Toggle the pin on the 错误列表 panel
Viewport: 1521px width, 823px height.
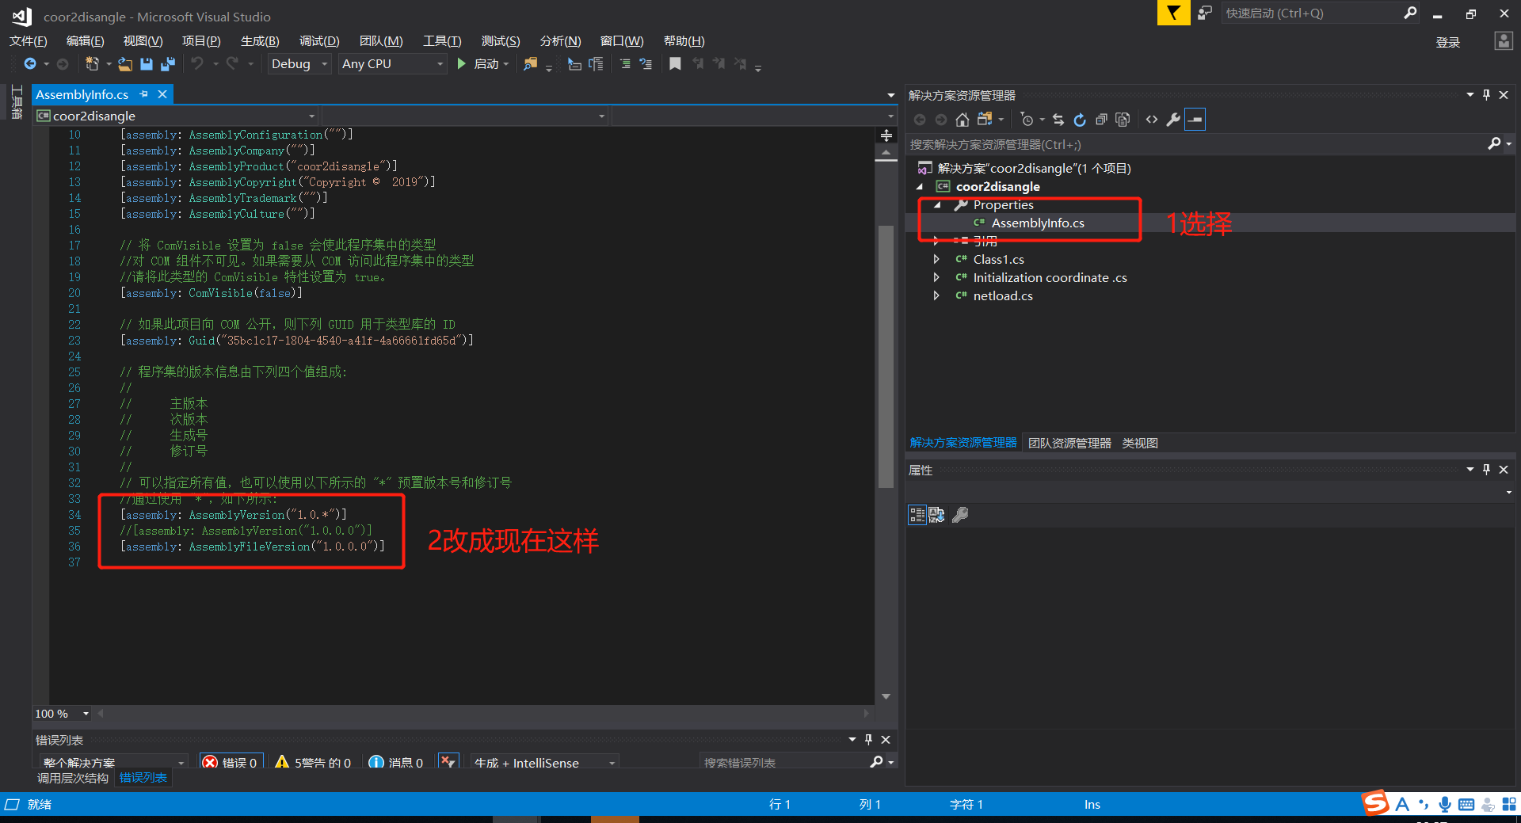point(868,740)
